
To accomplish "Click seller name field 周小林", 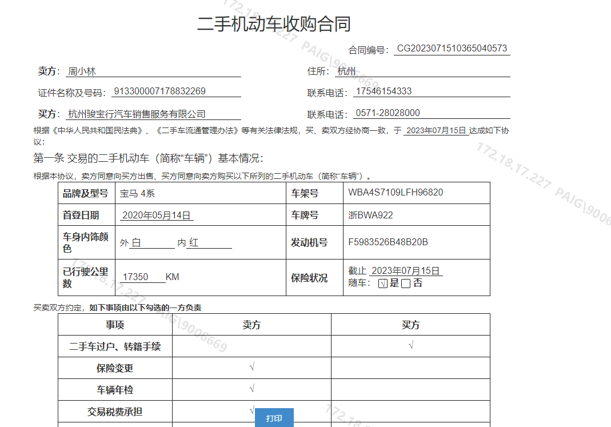I will pos(153,71).
